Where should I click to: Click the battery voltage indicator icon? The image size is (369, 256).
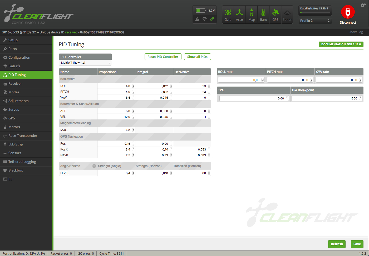[x=201, y=11]
